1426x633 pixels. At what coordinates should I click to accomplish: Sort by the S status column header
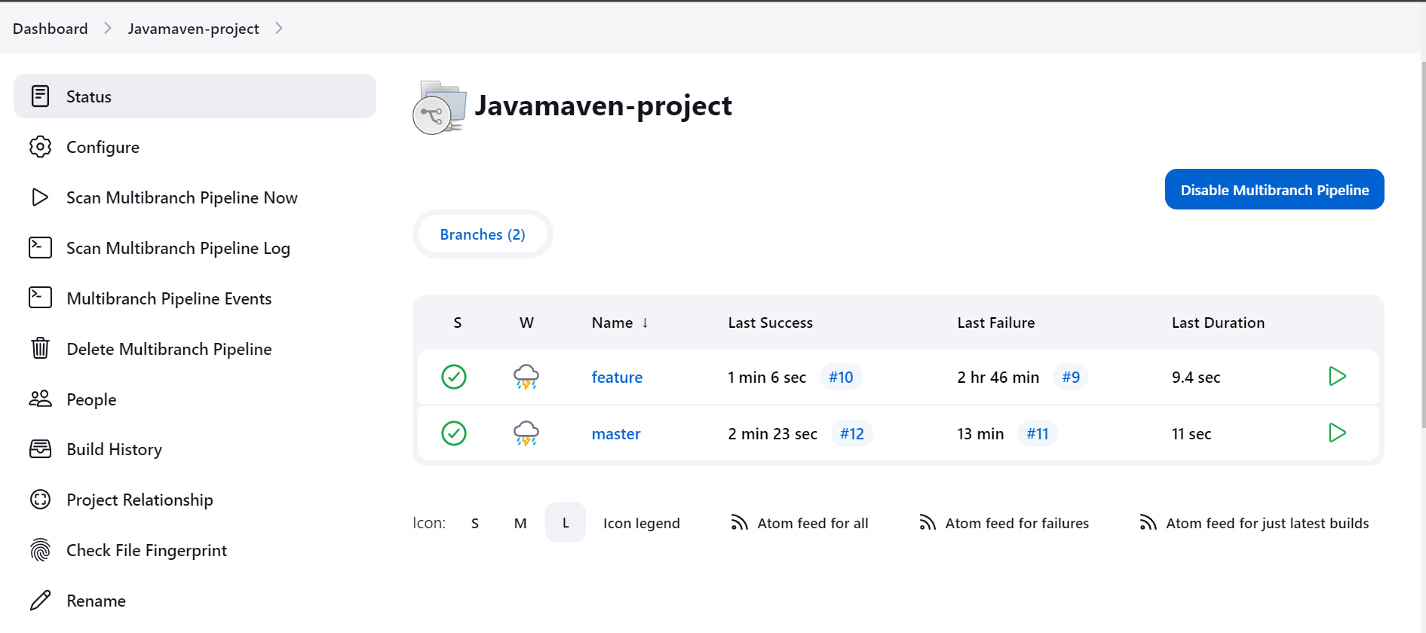pos(458,323)
